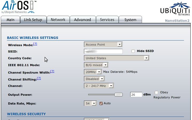Image resolution: width=192 pixels, height=120 pixels.
Task: Expand the Wireless Mode dropdown
Action: tap(103, 45)
